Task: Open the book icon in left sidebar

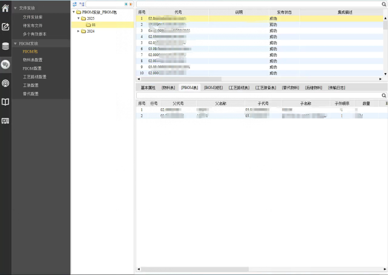Action: [x=5, y=102]
